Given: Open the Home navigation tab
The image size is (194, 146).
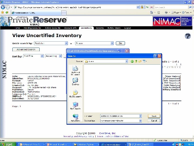Looking at the screenshot, I should click(x=17, y=28).
